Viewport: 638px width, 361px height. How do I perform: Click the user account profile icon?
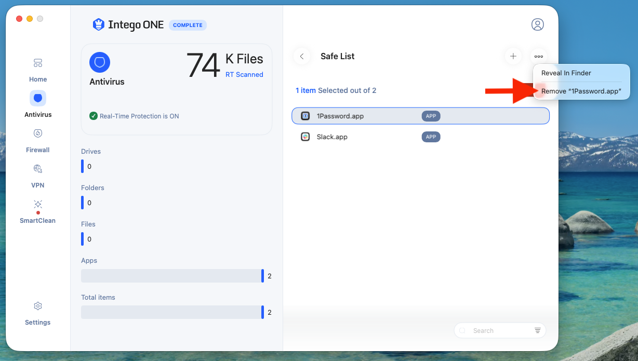click(537, 24)
